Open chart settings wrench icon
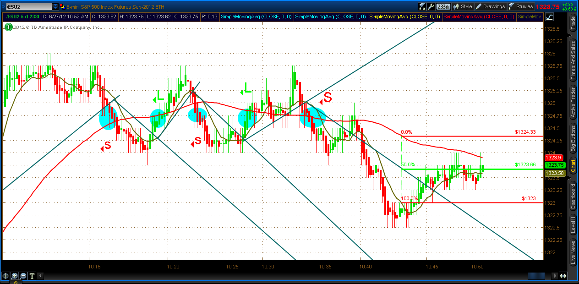Screen dimensions: 579x284 [x=431, y=6]
